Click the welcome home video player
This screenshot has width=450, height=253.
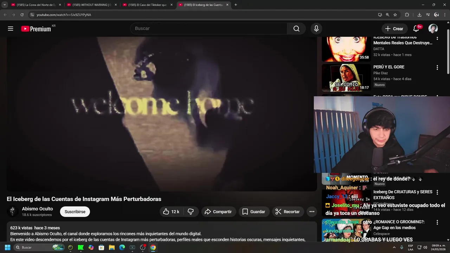(x=162, y=114)
